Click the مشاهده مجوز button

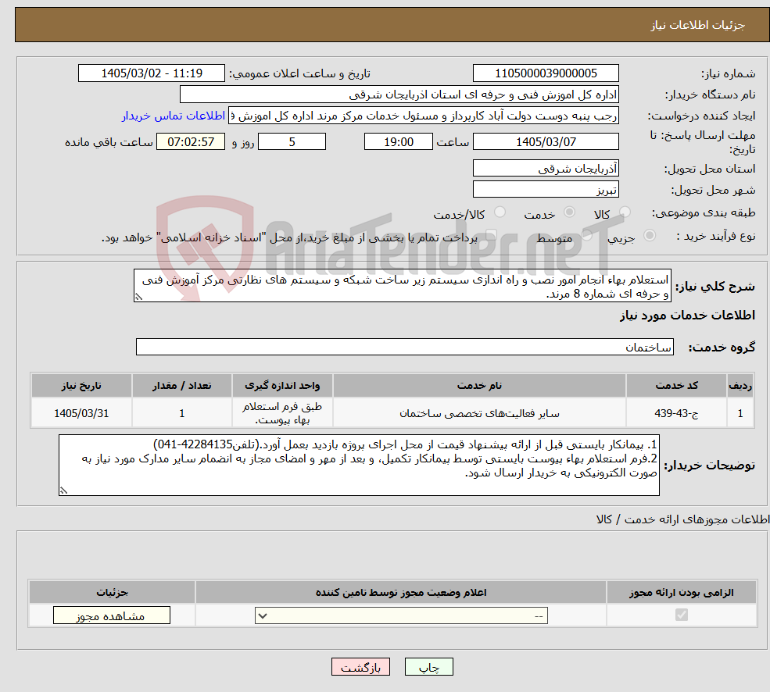point(112,615)
